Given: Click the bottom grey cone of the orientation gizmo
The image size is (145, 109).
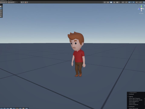Looking at the screenshot, I should click(141, 10).
